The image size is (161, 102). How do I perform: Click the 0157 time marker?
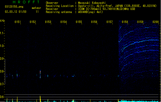coord(110,22)
